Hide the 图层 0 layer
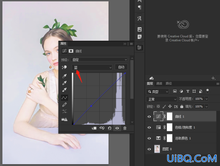 point(149,149)
